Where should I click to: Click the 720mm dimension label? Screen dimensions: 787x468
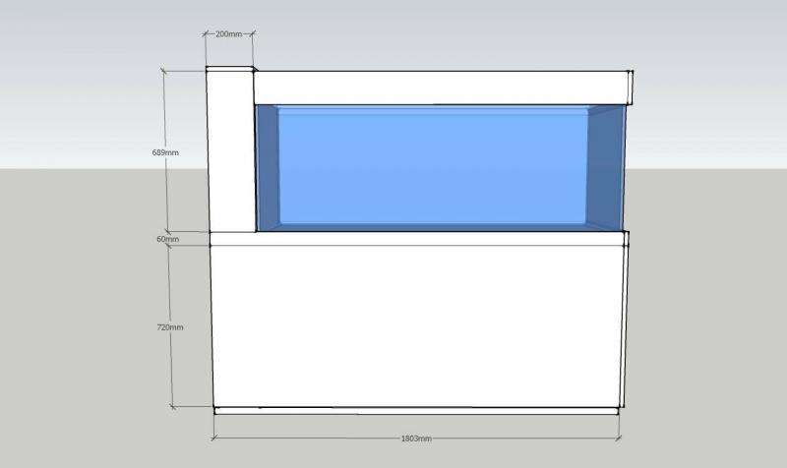click(170, 327)
